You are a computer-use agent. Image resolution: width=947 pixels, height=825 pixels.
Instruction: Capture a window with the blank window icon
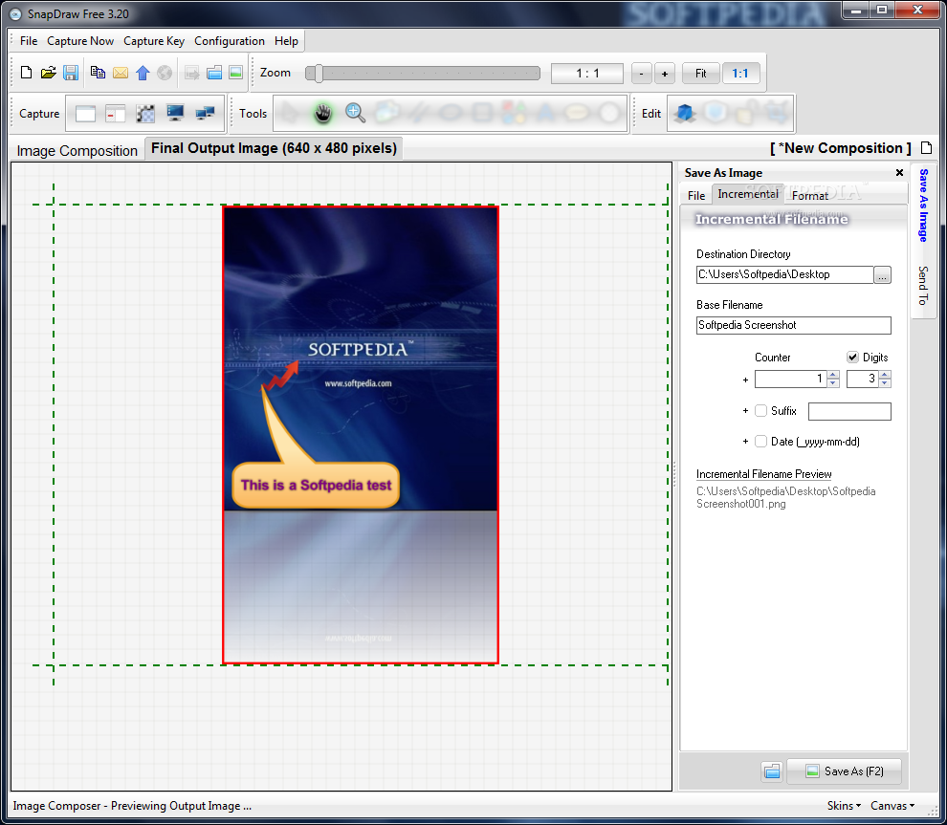tap(85, 114)
